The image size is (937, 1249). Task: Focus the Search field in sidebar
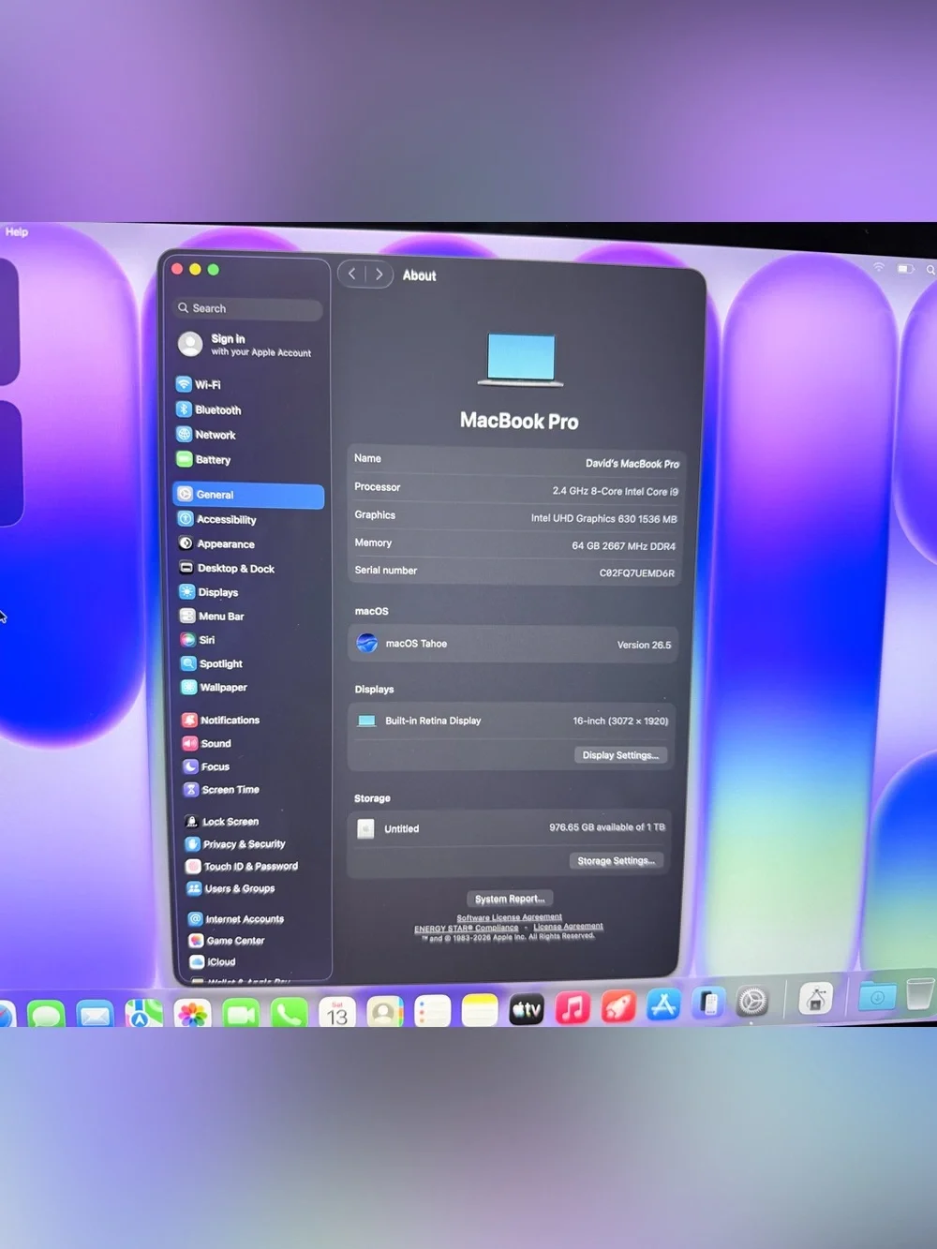coord(247,308)
